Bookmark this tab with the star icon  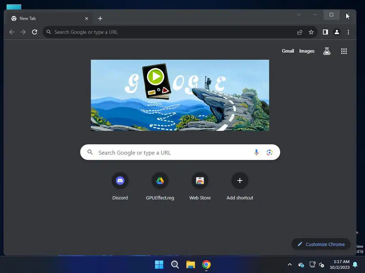(x=311, y=32)
